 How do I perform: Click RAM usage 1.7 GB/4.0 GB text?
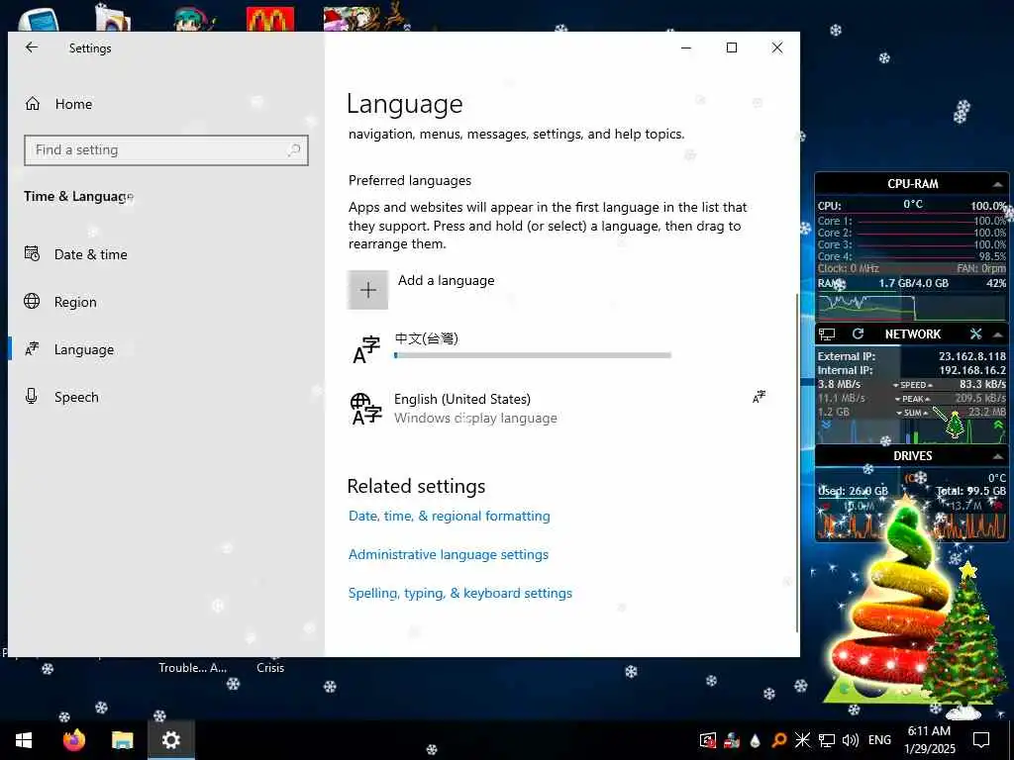(x=913, y=283)
